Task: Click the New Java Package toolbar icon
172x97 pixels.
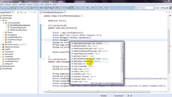Action: point(28,8)
